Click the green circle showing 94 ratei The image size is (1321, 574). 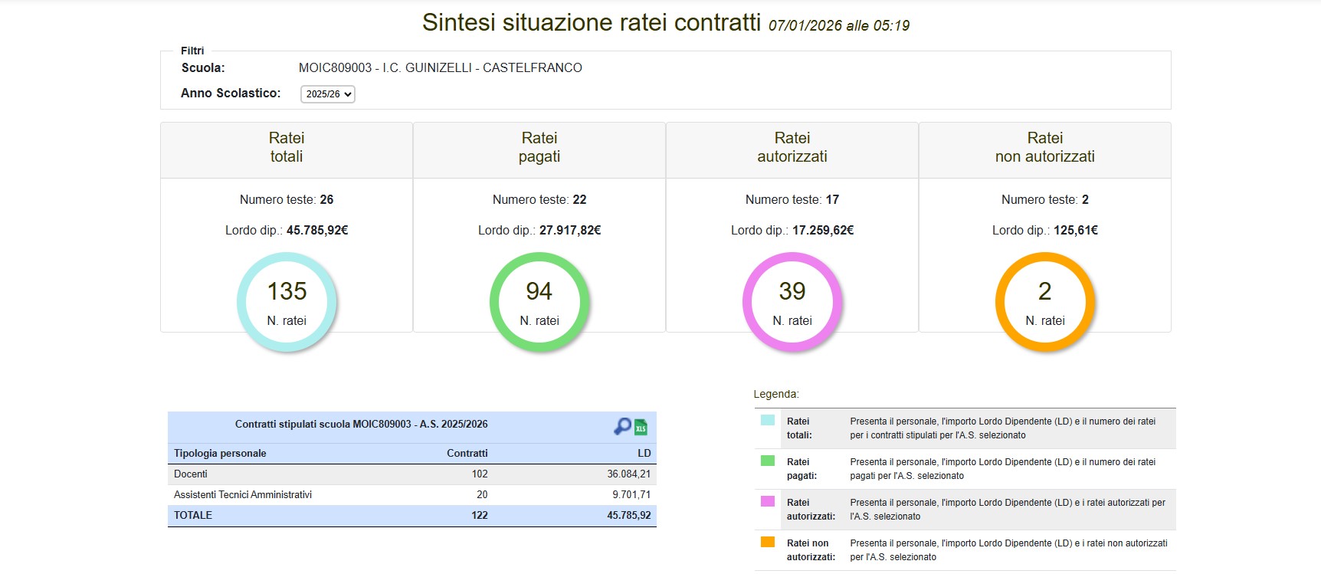tap(539, 302)
